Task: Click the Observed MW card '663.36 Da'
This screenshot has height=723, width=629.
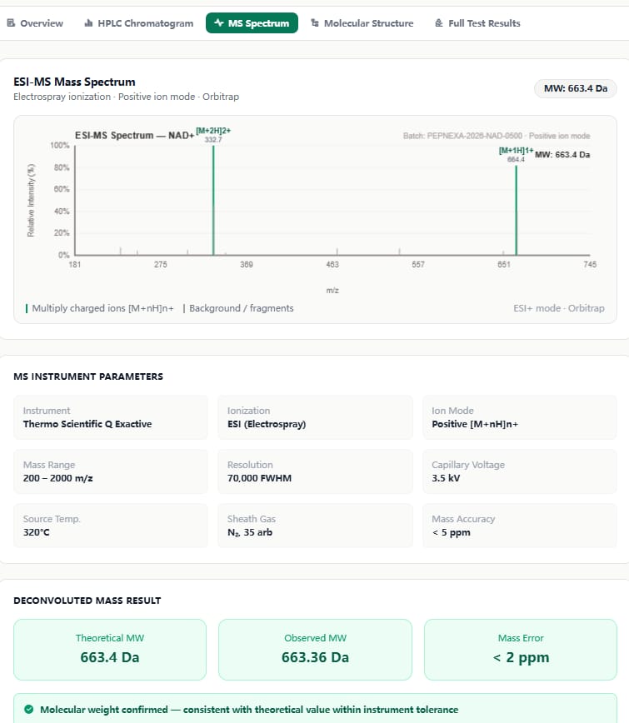Action: (315, 649)
